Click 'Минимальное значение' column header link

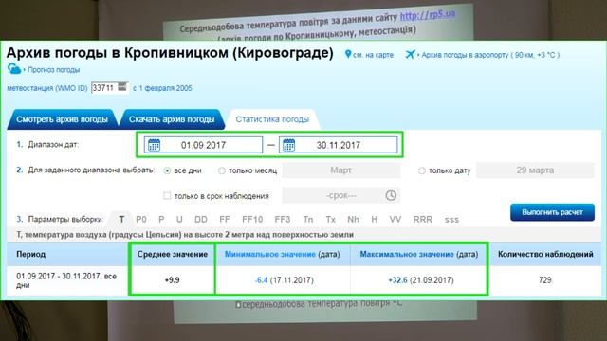click(270, 254)
